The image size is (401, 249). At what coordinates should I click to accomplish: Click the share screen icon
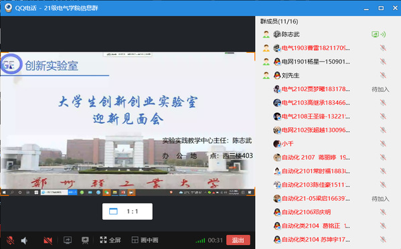[x=68, y=240]
